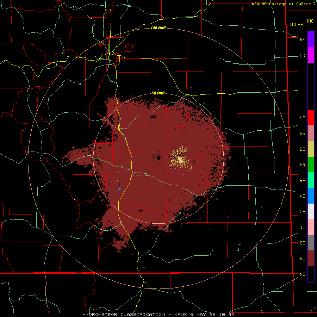Click the BI dark red legend swatch

pos(311,259)
